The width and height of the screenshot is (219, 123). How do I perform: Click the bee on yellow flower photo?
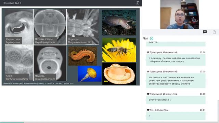[x=119, y=50]
